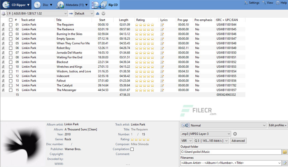288x167 pixels.
Task: Open the ASUS BW-12B1LT drive dropdown
Action: [x=37, y=13]
